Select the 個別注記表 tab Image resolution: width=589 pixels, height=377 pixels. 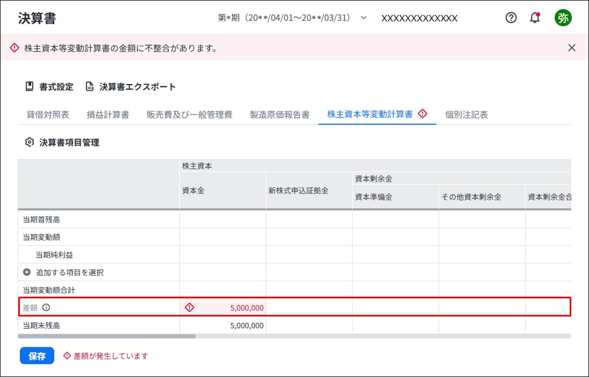[x=467, y=115]
